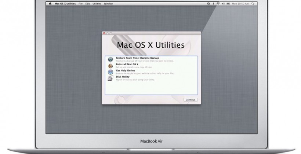The height and width of the screenshot is (154, 301).
Task: Open the Window menu
Action: click(x=108, y=4)
